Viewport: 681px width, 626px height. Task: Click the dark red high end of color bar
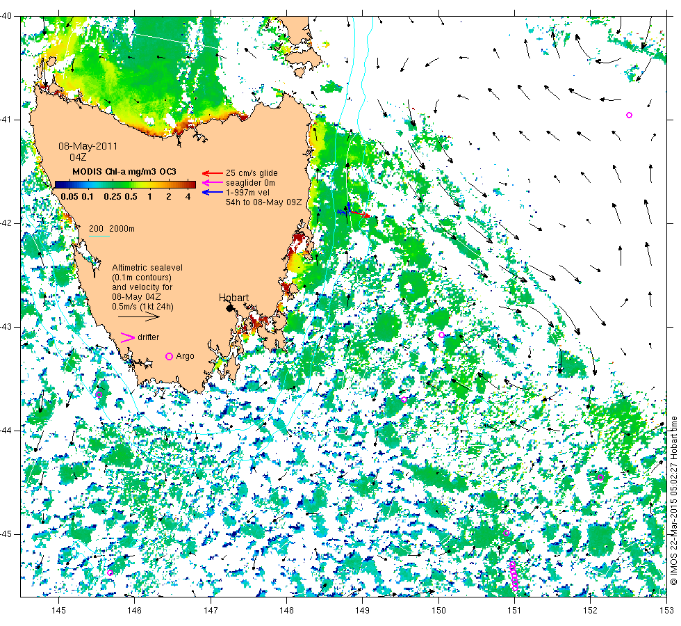pyautogui.click(x=192, y=184)
